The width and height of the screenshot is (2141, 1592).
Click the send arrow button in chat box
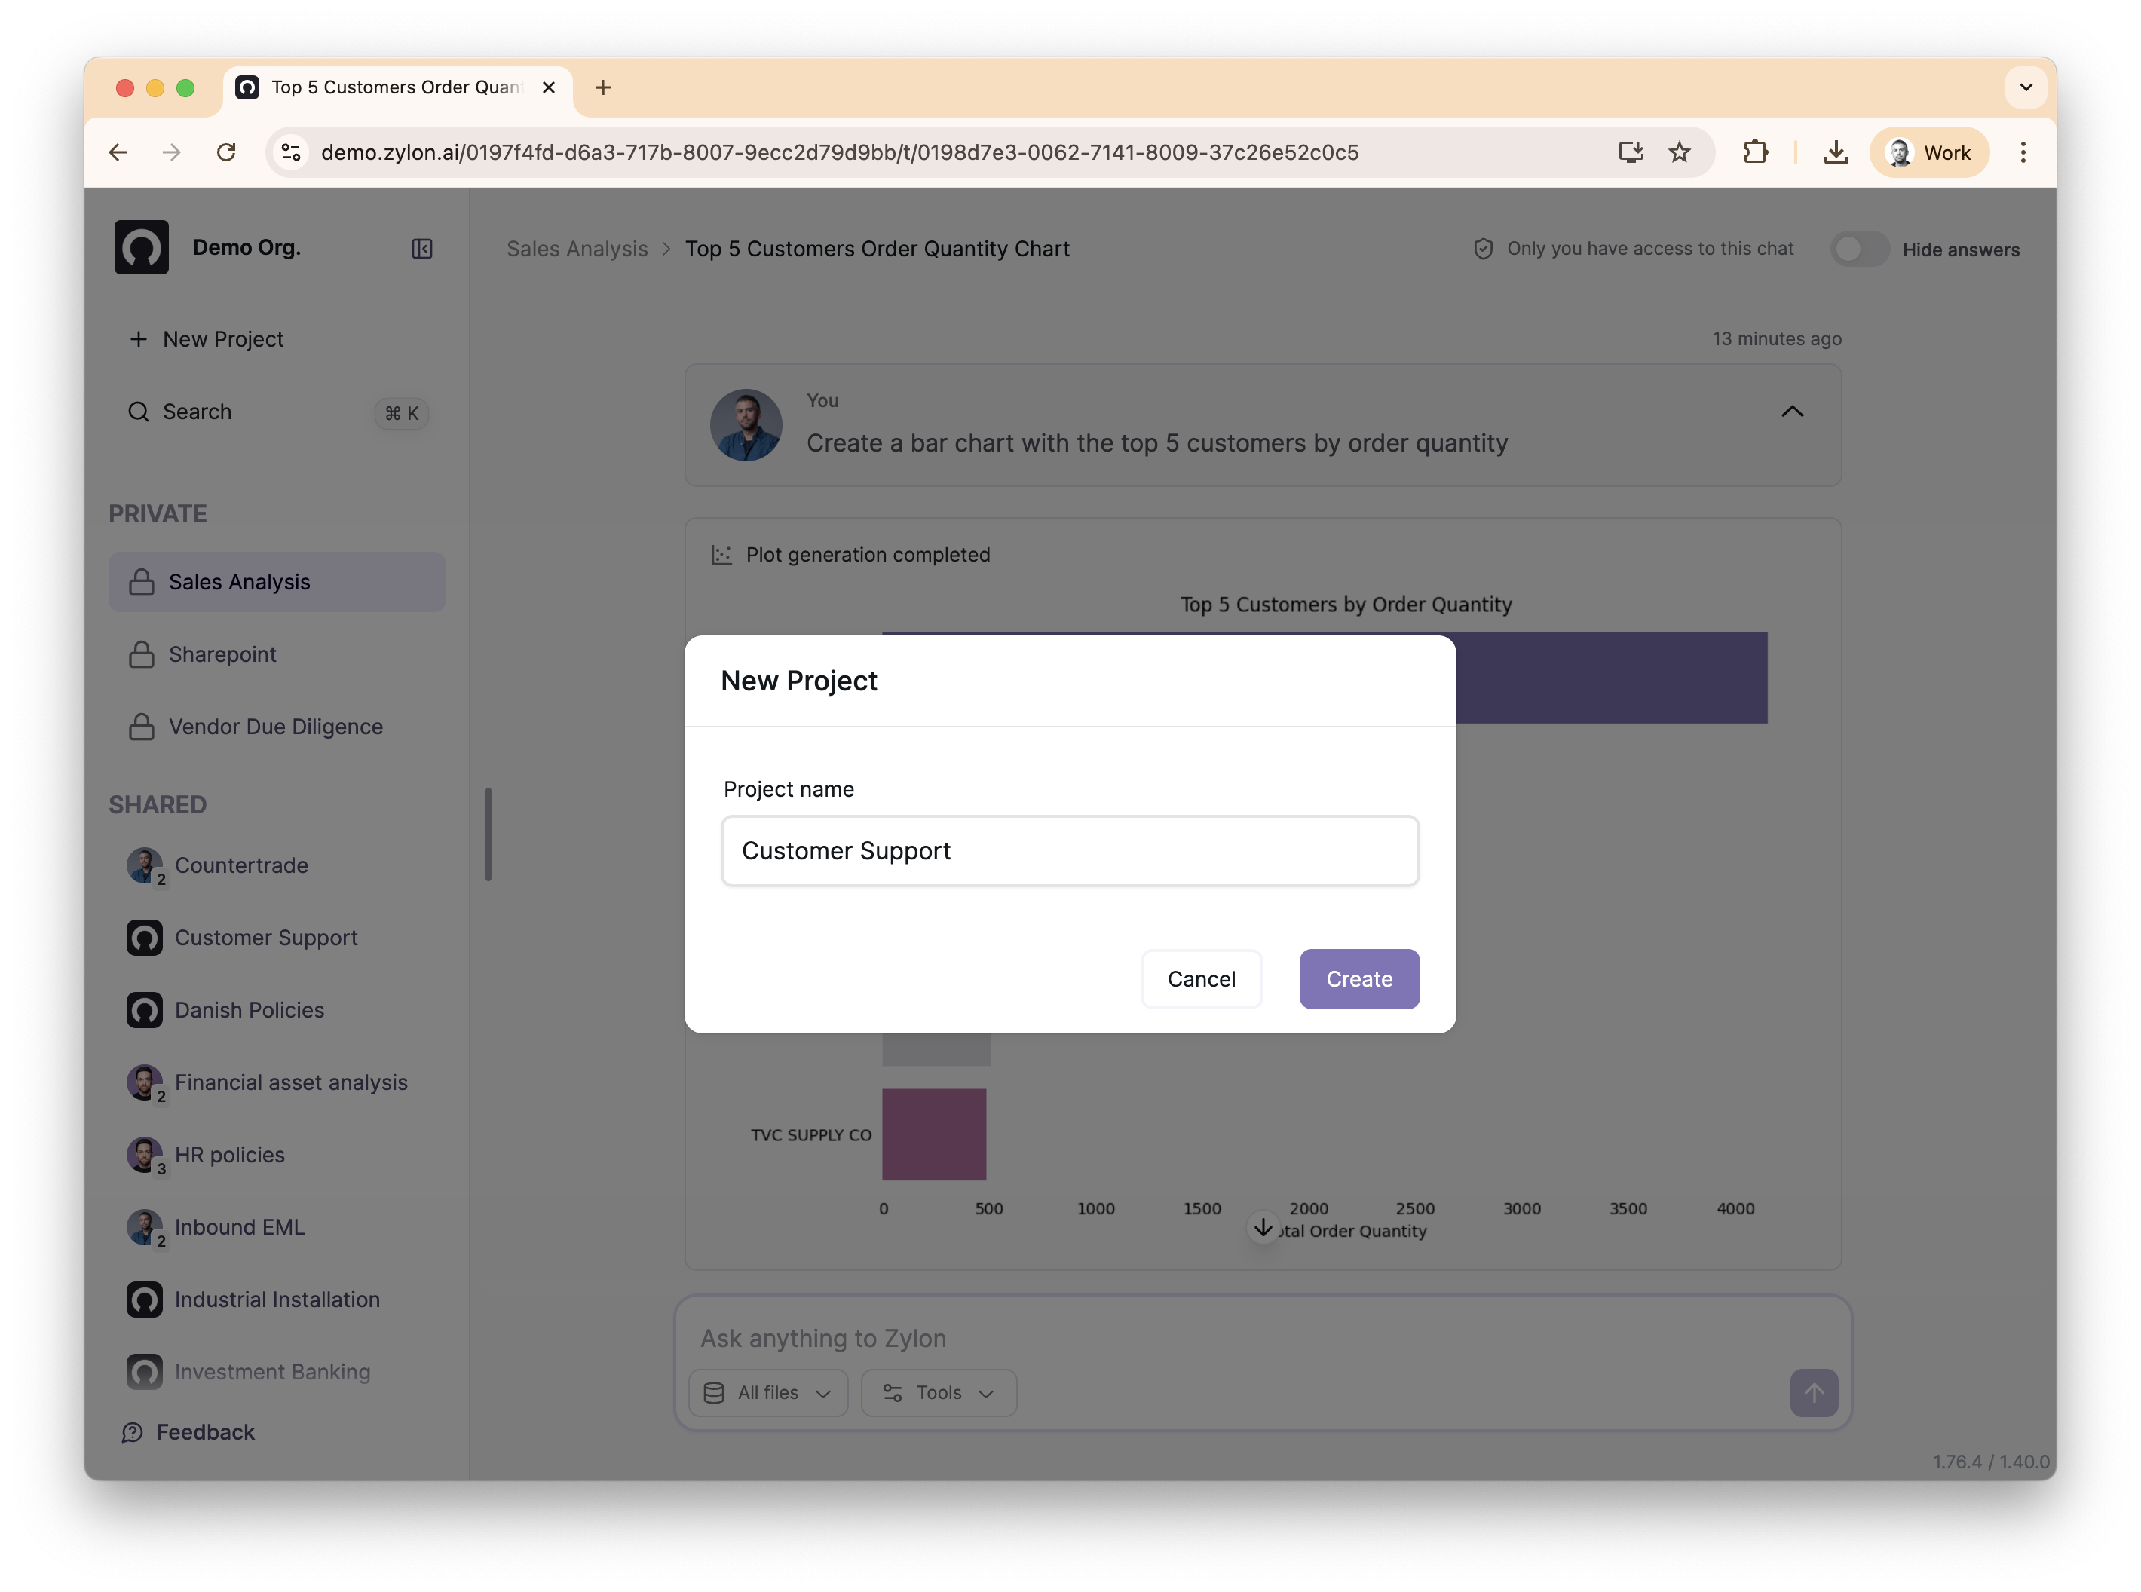pyautogui.click(x=1812, y=1392)
